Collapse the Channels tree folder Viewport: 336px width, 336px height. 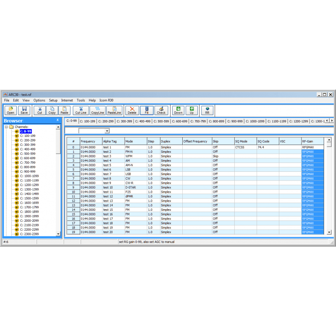(x=6, y=127)
